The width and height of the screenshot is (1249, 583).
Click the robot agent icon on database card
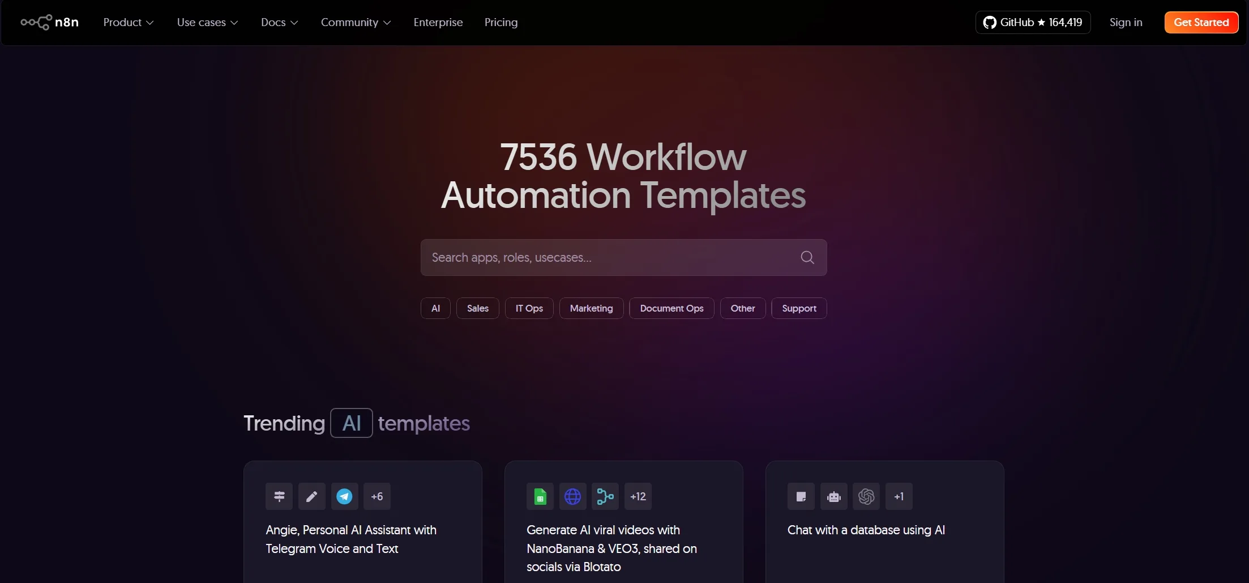tap(833, 497)
